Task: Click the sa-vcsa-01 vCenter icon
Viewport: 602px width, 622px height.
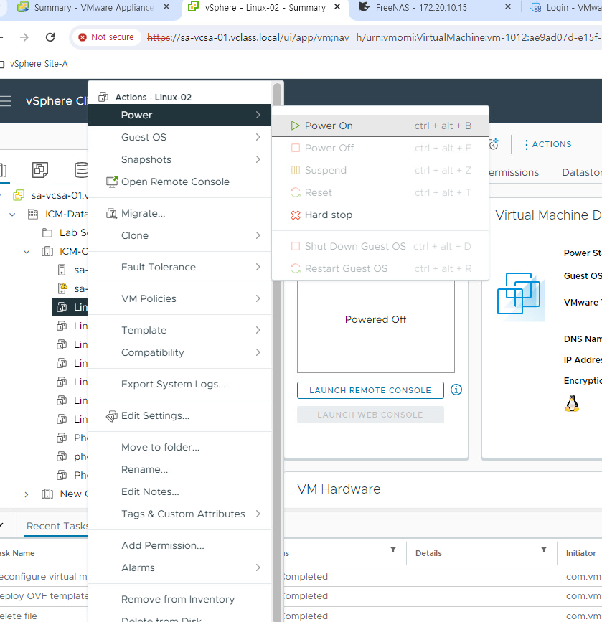Action: [x=19, y=195]
